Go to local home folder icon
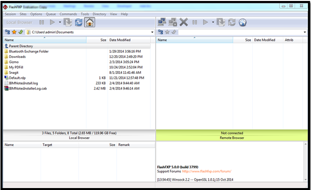 pyautogui.click(x=90, y=22)
